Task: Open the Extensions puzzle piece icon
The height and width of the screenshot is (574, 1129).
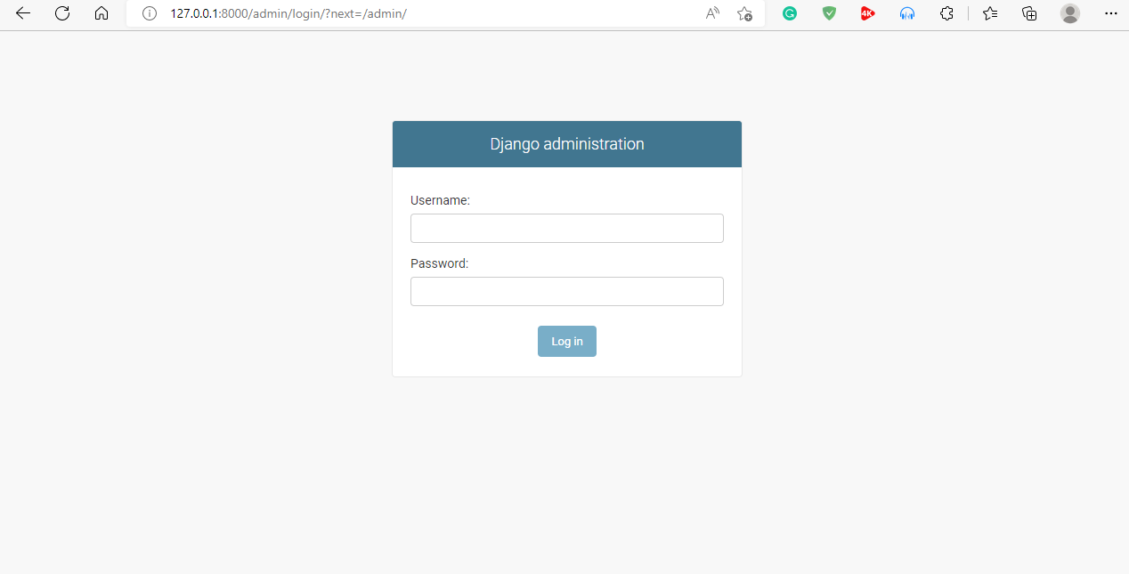Action: 946,13
